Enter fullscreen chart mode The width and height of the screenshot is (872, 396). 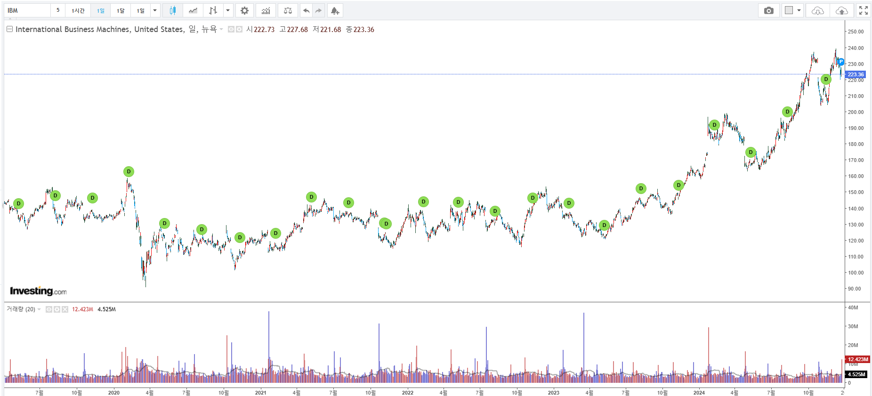864,10
